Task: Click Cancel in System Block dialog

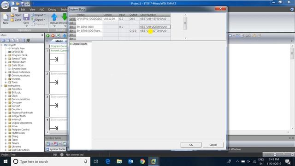Action: [x=213, y=145]
